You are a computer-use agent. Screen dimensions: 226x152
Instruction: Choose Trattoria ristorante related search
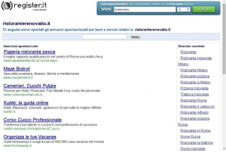tap(195, 94)
